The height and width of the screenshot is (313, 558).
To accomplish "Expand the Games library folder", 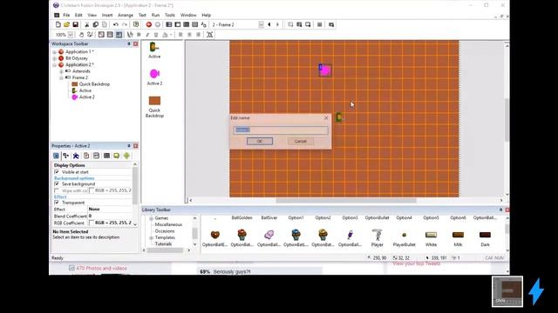I will (x=151, y=218).
